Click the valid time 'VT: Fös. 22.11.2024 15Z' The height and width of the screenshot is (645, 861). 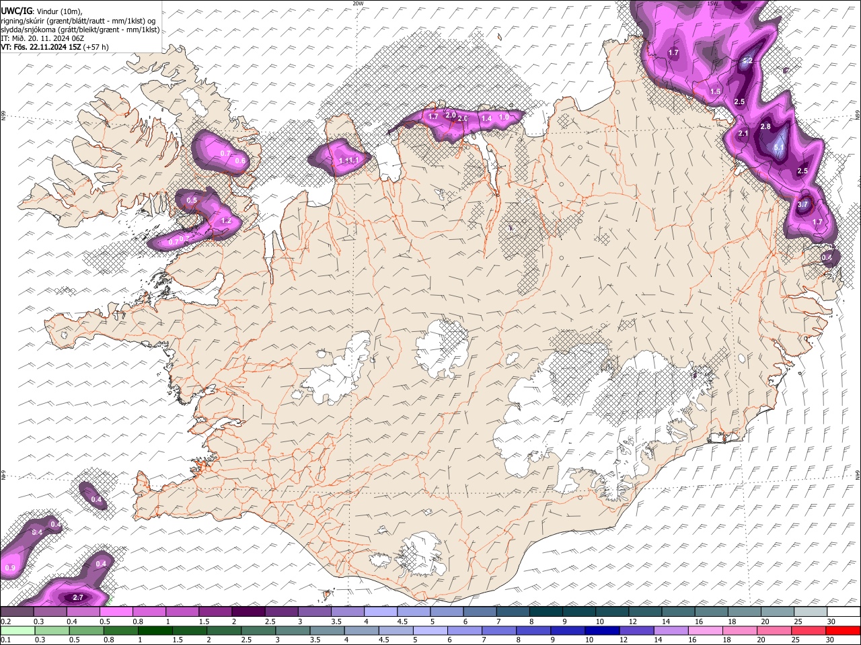[x=40, y=47]
